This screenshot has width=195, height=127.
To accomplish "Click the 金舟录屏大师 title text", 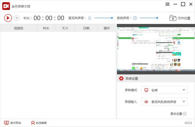I will [x=21, y=6].
